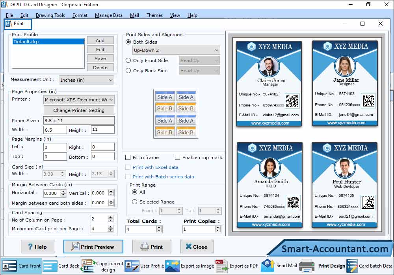Open the Format menu
The image size is (394, 275).
(80, 15)
